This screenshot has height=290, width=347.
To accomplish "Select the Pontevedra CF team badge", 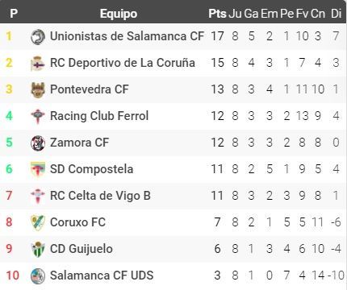I will pyautogui.click(x=38, y=89).
